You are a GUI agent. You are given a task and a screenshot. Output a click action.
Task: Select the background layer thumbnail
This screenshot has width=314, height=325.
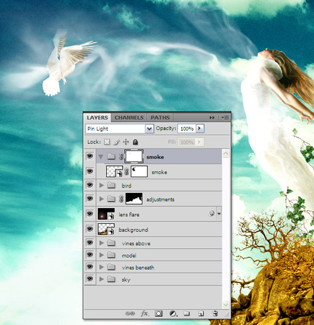pos(106,229)
